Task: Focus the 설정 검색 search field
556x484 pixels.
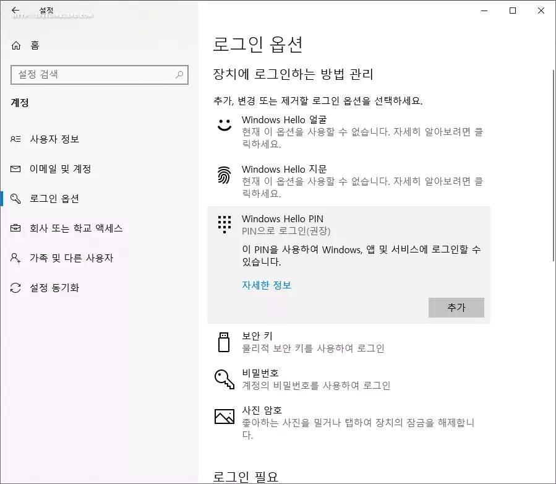Action: click(x=100, y=74)
